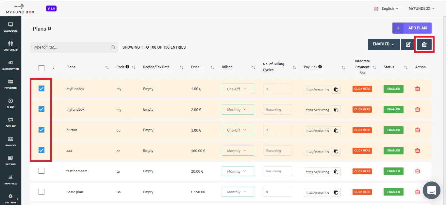
Task: Copy pay link for test hameem plan
Action: pos(336,172)
